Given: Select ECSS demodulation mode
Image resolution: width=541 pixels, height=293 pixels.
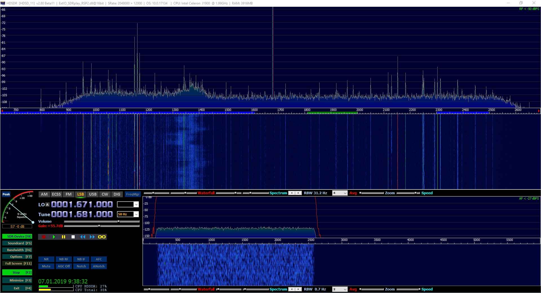Looking at the screenshot, I should [56, 194].
